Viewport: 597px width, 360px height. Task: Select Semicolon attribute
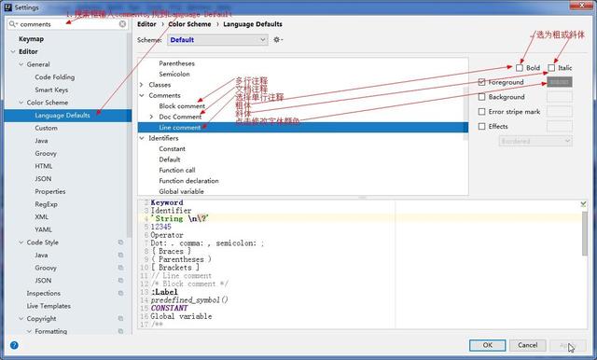[x=174, y=74]
